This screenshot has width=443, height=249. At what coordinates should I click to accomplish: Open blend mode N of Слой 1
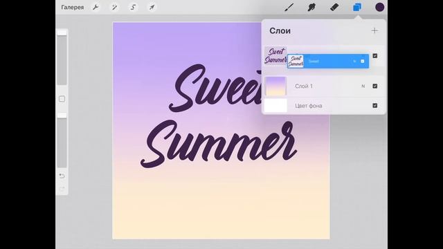[x=363, y=86]
